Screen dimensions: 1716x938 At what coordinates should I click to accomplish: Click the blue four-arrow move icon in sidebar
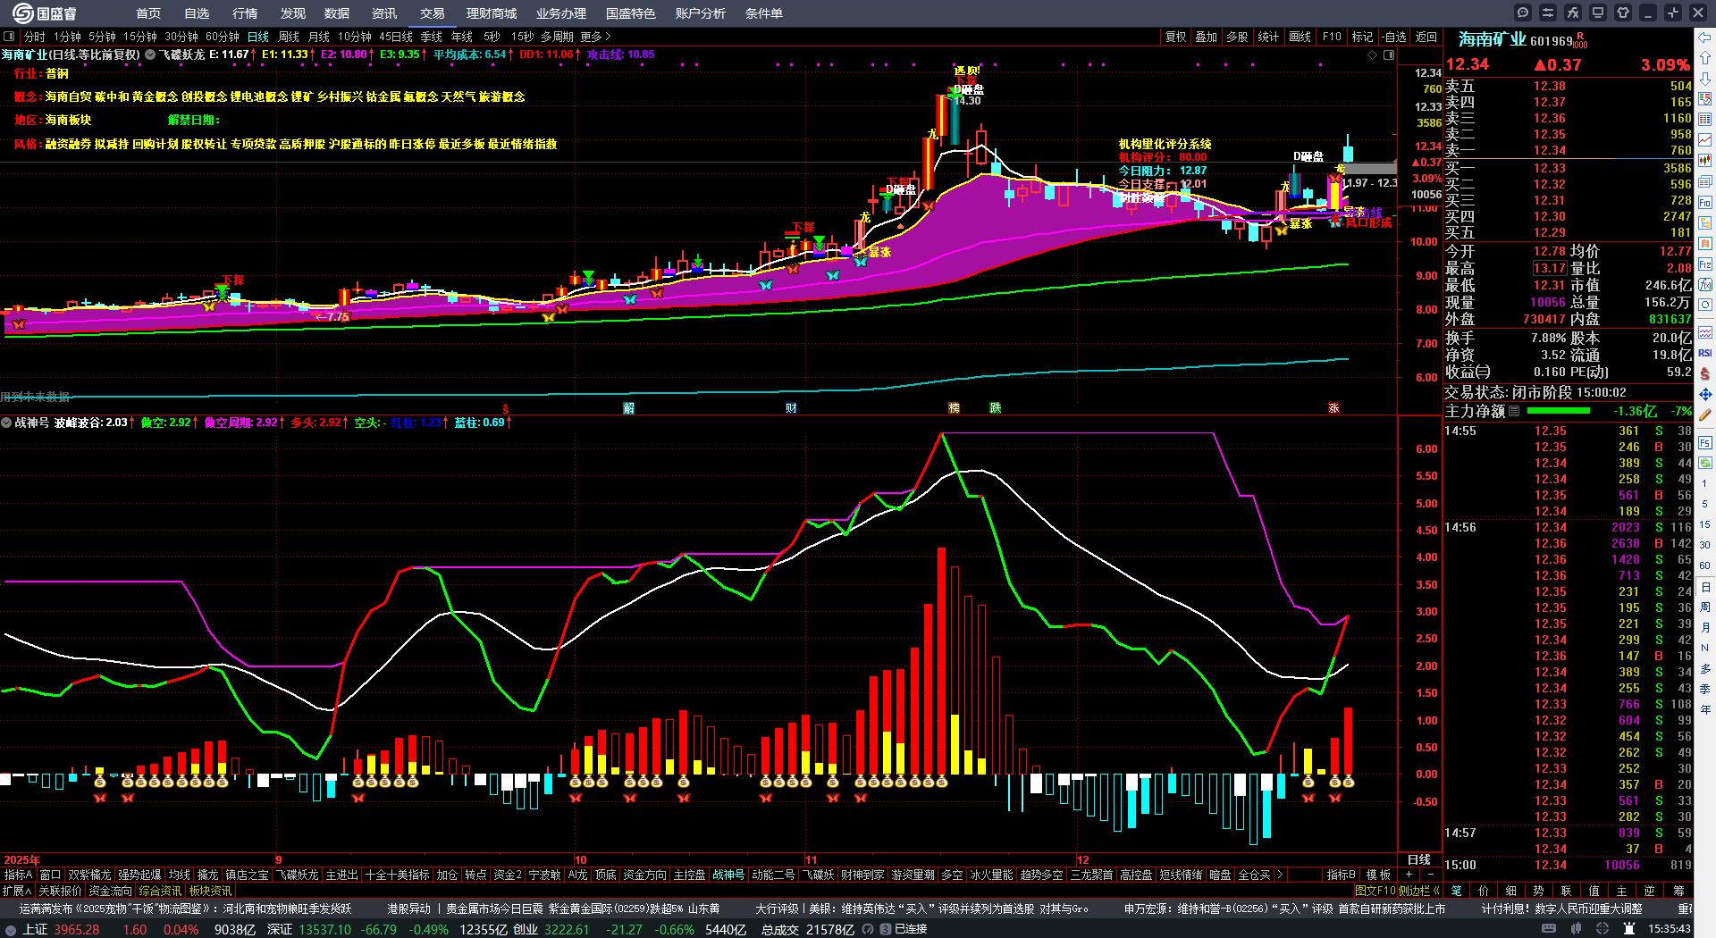(1705, 394)
